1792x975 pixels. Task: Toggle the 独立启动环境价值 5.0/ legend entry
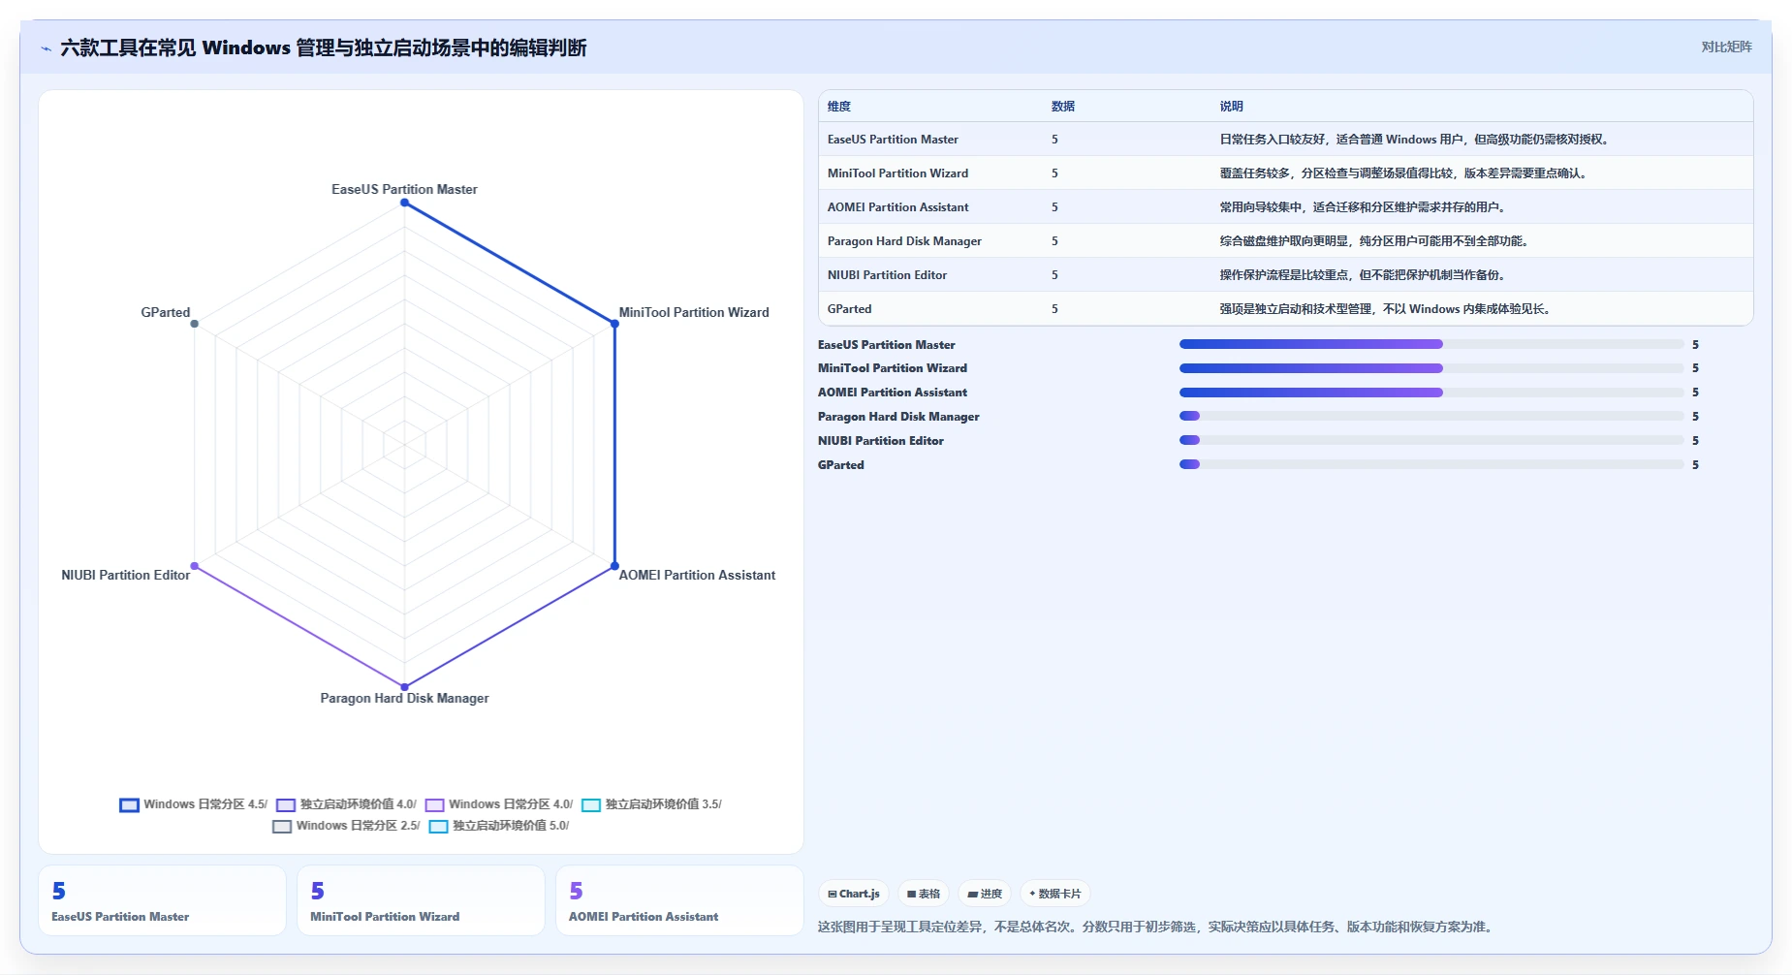tap(499, 826)
